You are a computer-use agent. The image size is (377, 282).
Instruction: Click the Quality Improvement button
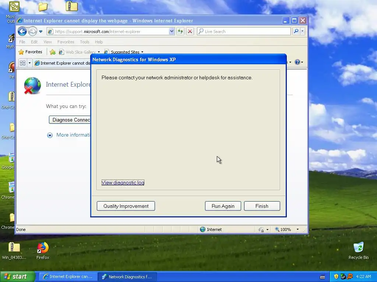point(126,206)
